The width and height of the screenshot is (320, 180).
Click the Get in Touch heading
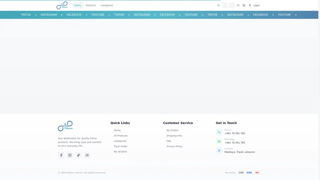pyautogui.click(x=226, y=123)
